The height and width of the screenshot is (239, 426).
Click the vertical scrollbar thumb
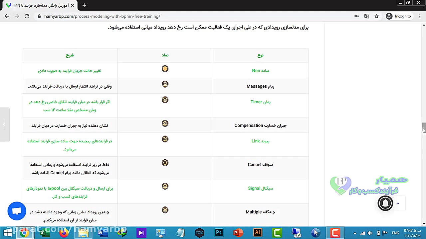point(424,127)
